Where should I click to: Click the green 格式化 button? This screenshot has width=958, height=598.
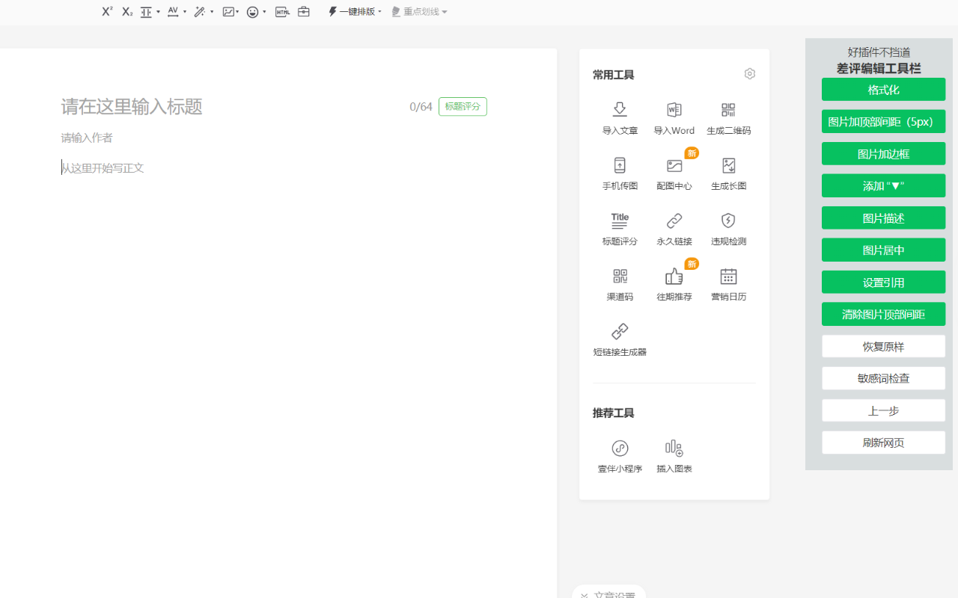tap(883, 89)
